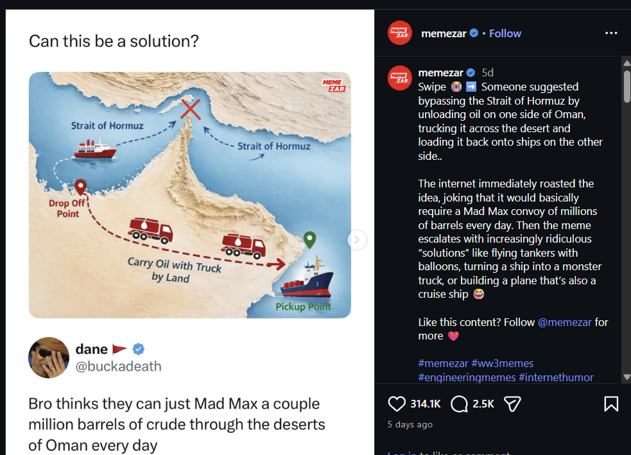631x455 pixels.
Task: Save post with bookmark icon
Action: (x=611, y=404)
